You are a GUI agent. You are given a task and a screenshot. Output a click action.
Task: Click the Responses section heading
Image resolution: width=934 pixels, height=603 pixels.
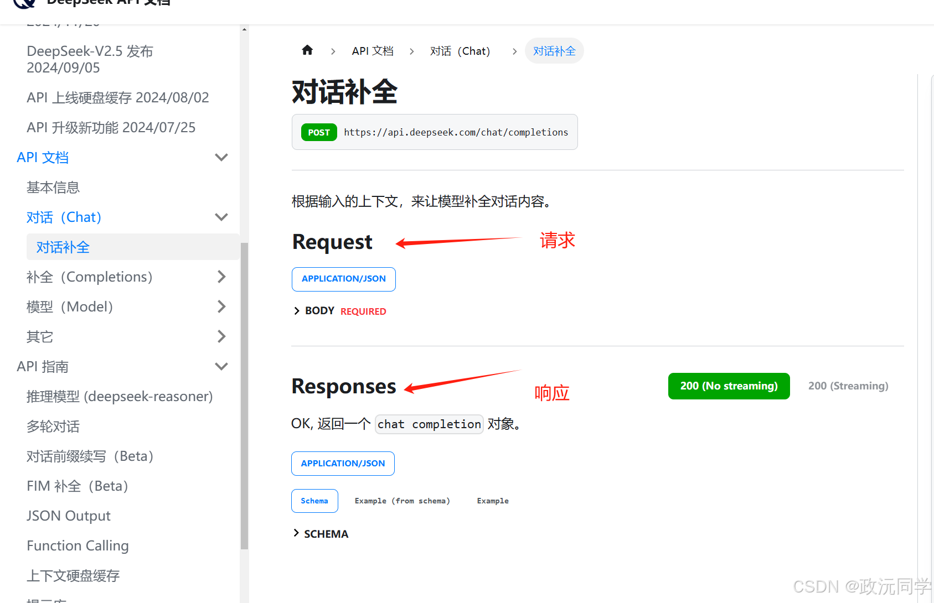(344, 386)
